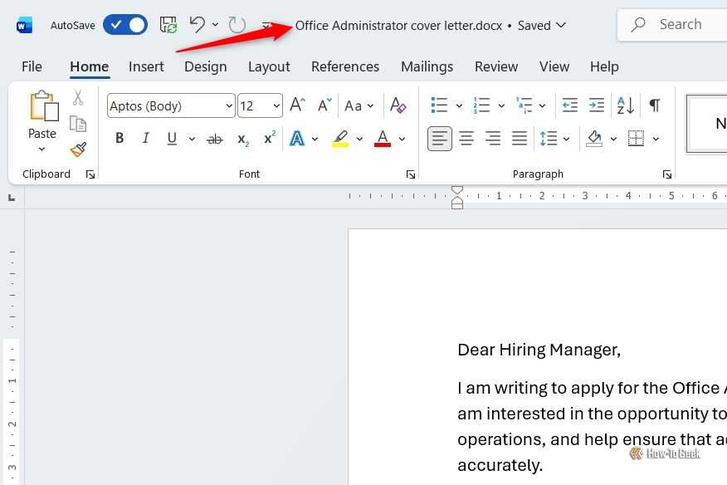Click Increase Indent icon
Viewport: 727px width, 485px height.
point(596,105)
